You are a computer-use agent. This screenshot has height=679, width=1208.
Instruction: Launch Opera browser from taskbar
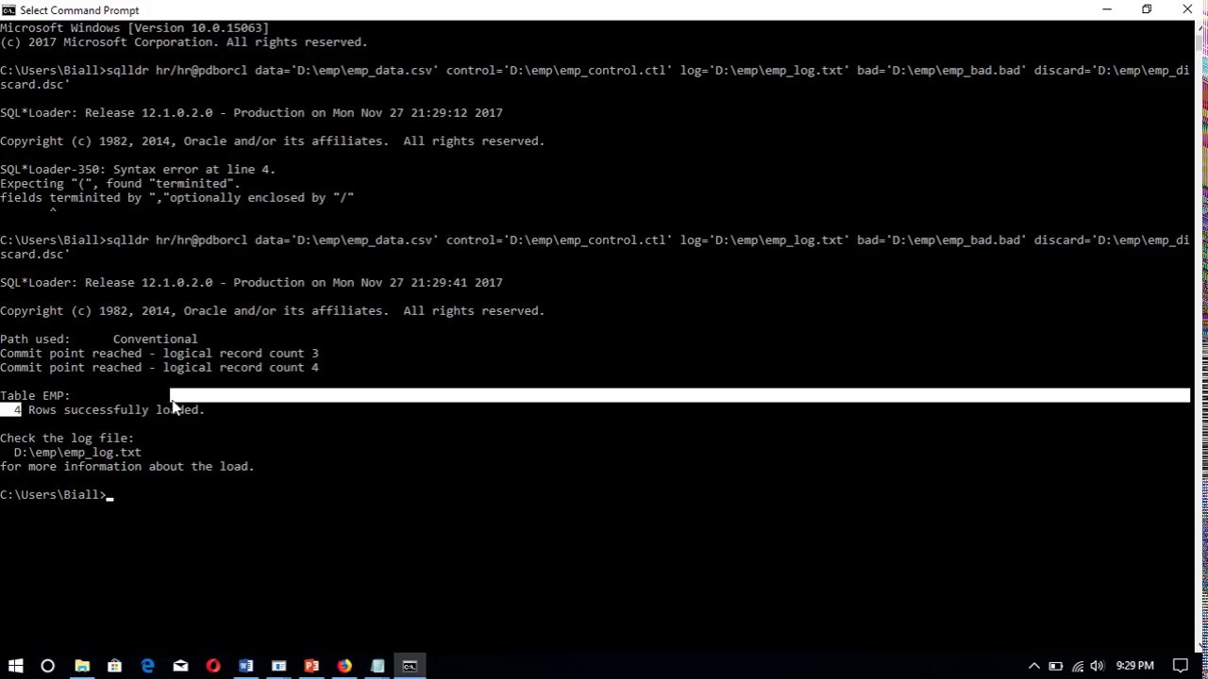[x=213, y=666]
